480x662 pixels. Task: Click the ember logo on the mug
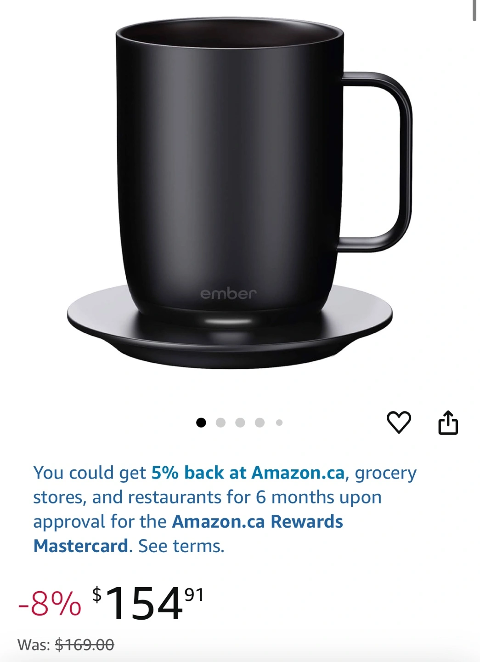228,293
